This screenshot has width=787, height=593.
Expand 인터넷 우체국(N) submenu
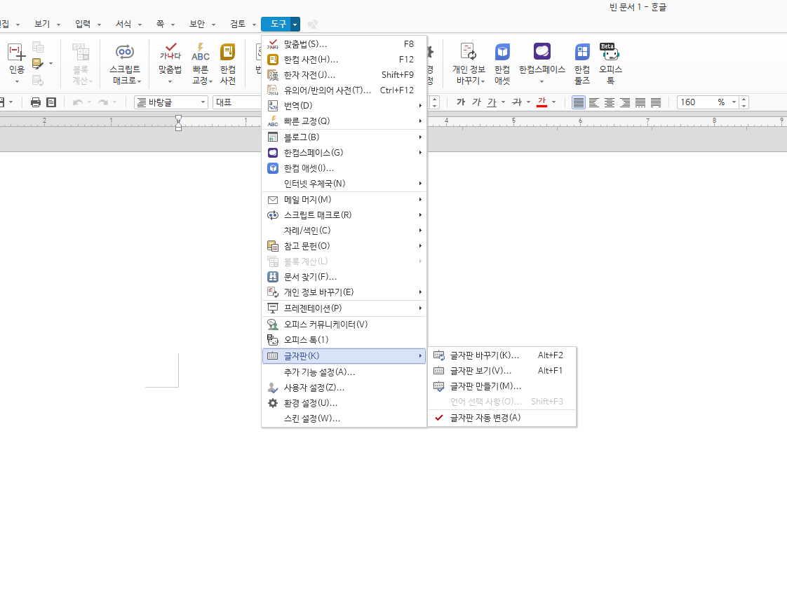click(344, 184)
